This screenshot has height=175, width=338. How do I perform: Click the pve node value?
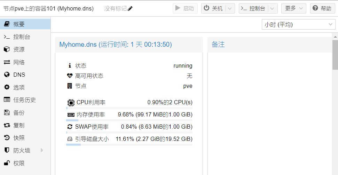tap(188, 86)
